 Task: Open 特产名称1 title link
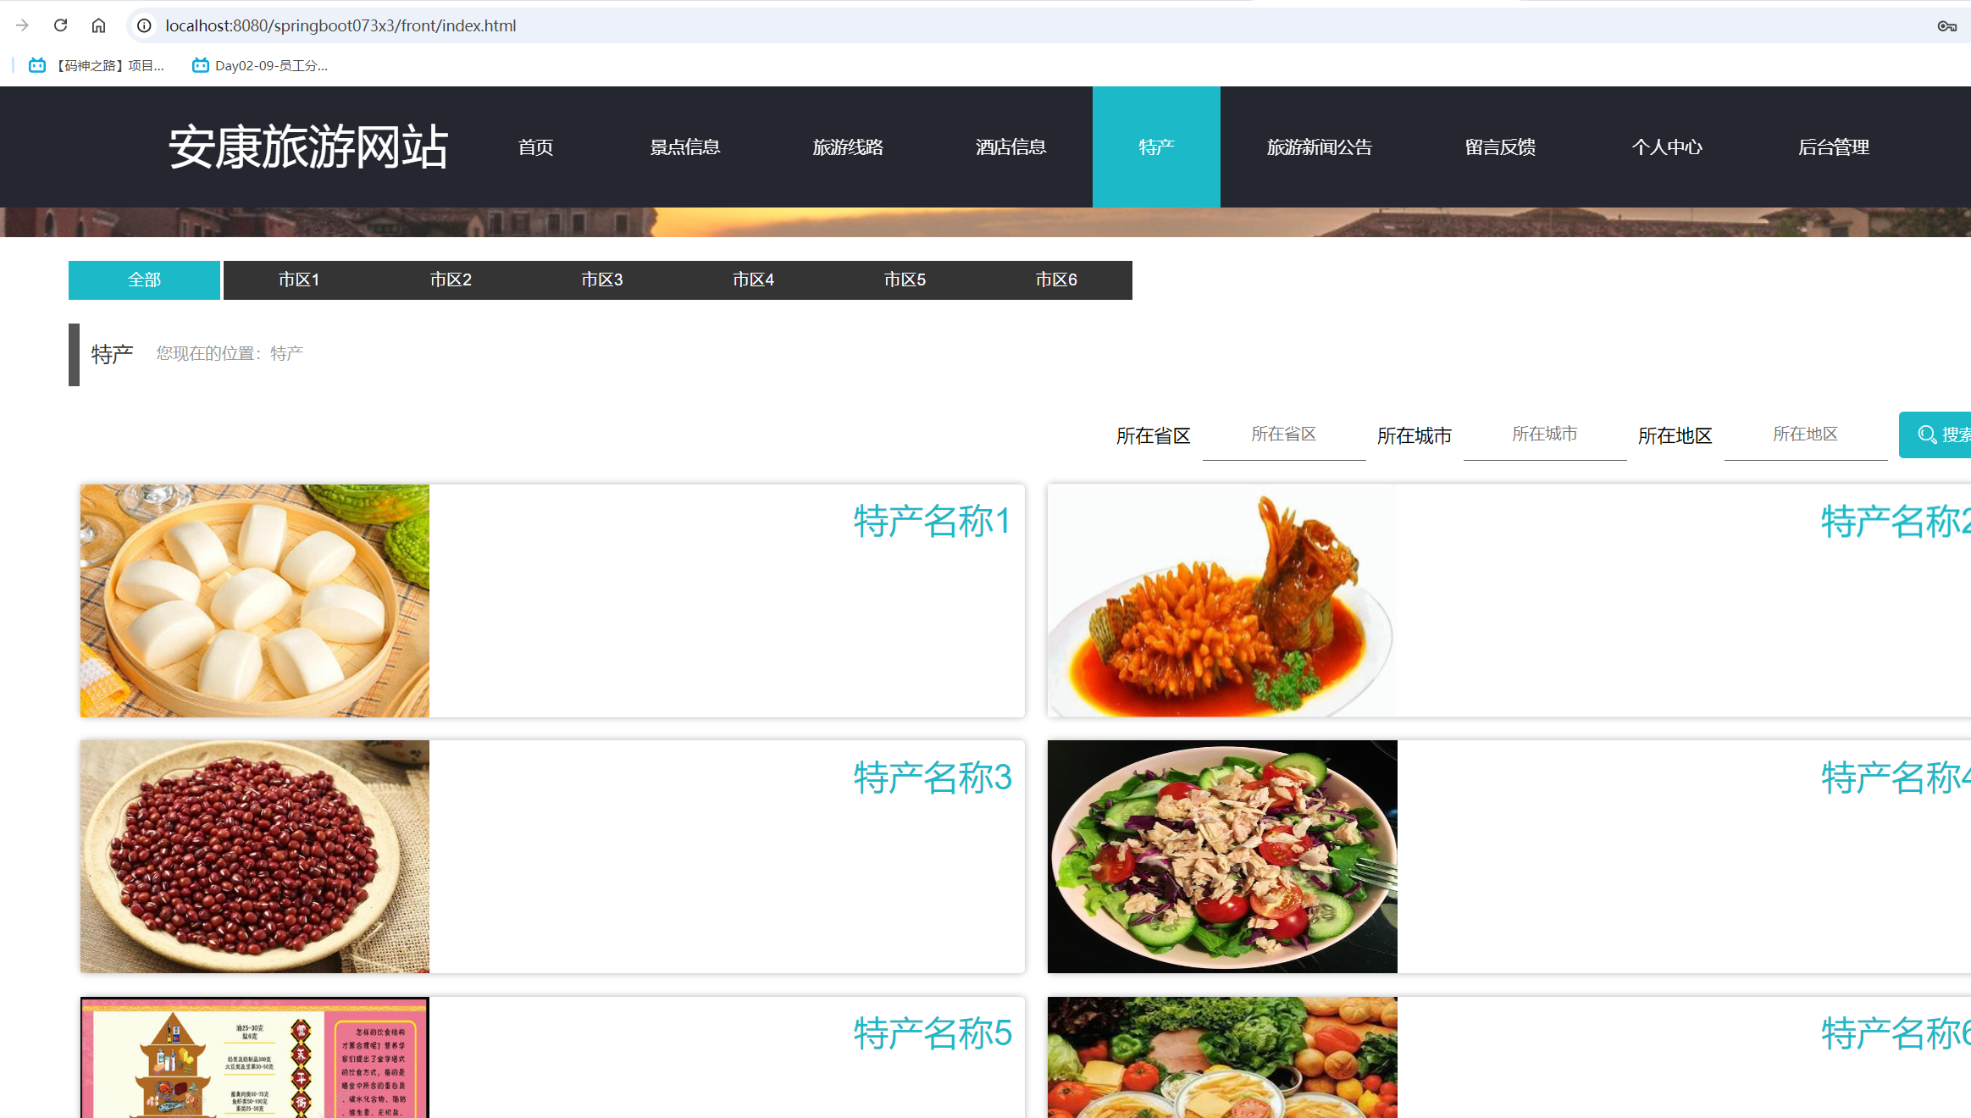932,521
